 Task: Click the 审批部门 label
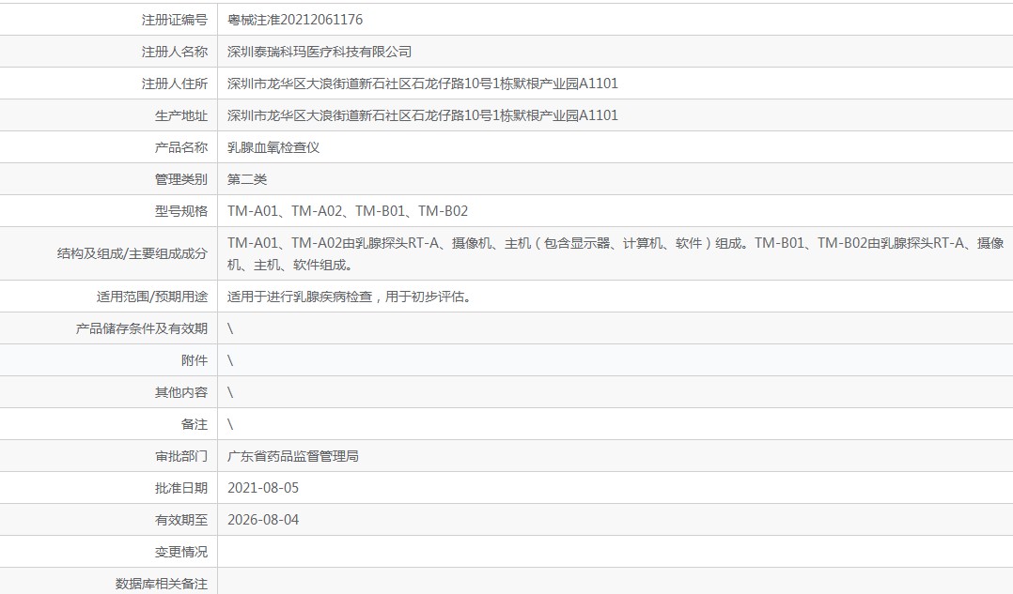tap(180, 456)
